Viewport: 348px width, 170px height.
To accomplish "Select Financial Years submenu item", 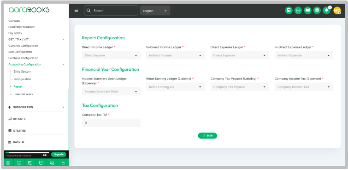I will [x=23, y=94].
